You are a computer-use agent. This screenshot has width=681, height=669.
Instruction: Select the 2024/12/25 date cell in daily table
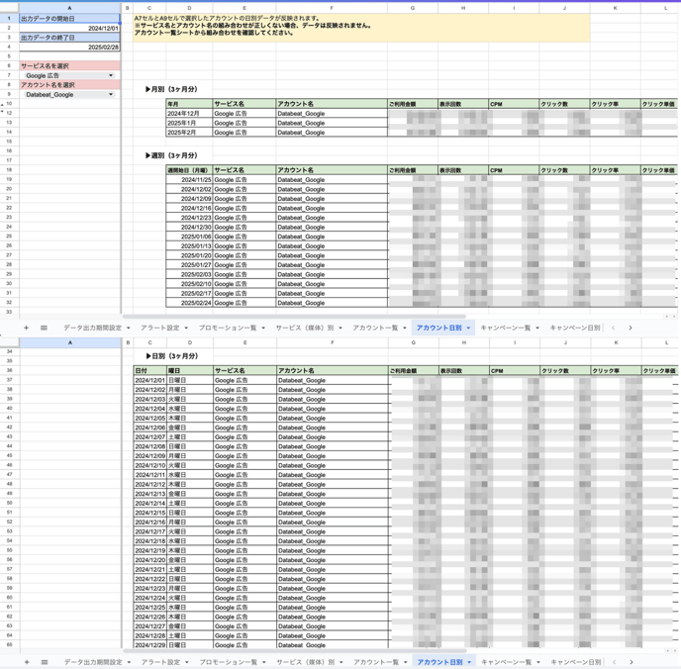coord(150,608)
